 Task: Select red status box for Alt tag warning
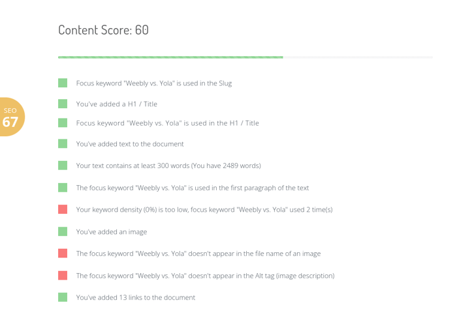pyautogui.click(x=63, y=276)
